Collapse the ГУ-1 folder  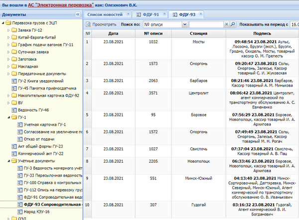coord(8,117)
